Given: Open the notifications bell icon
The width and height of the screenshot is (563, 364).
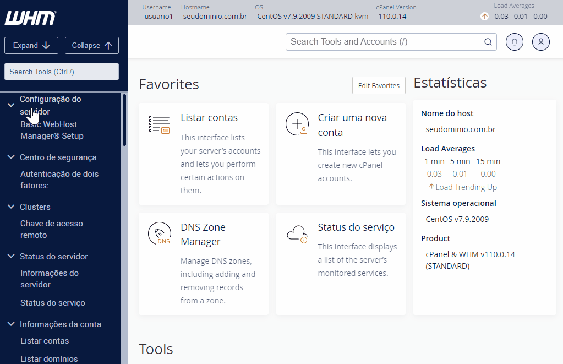Looking at the screenshot, I should (x=515, y=42).
